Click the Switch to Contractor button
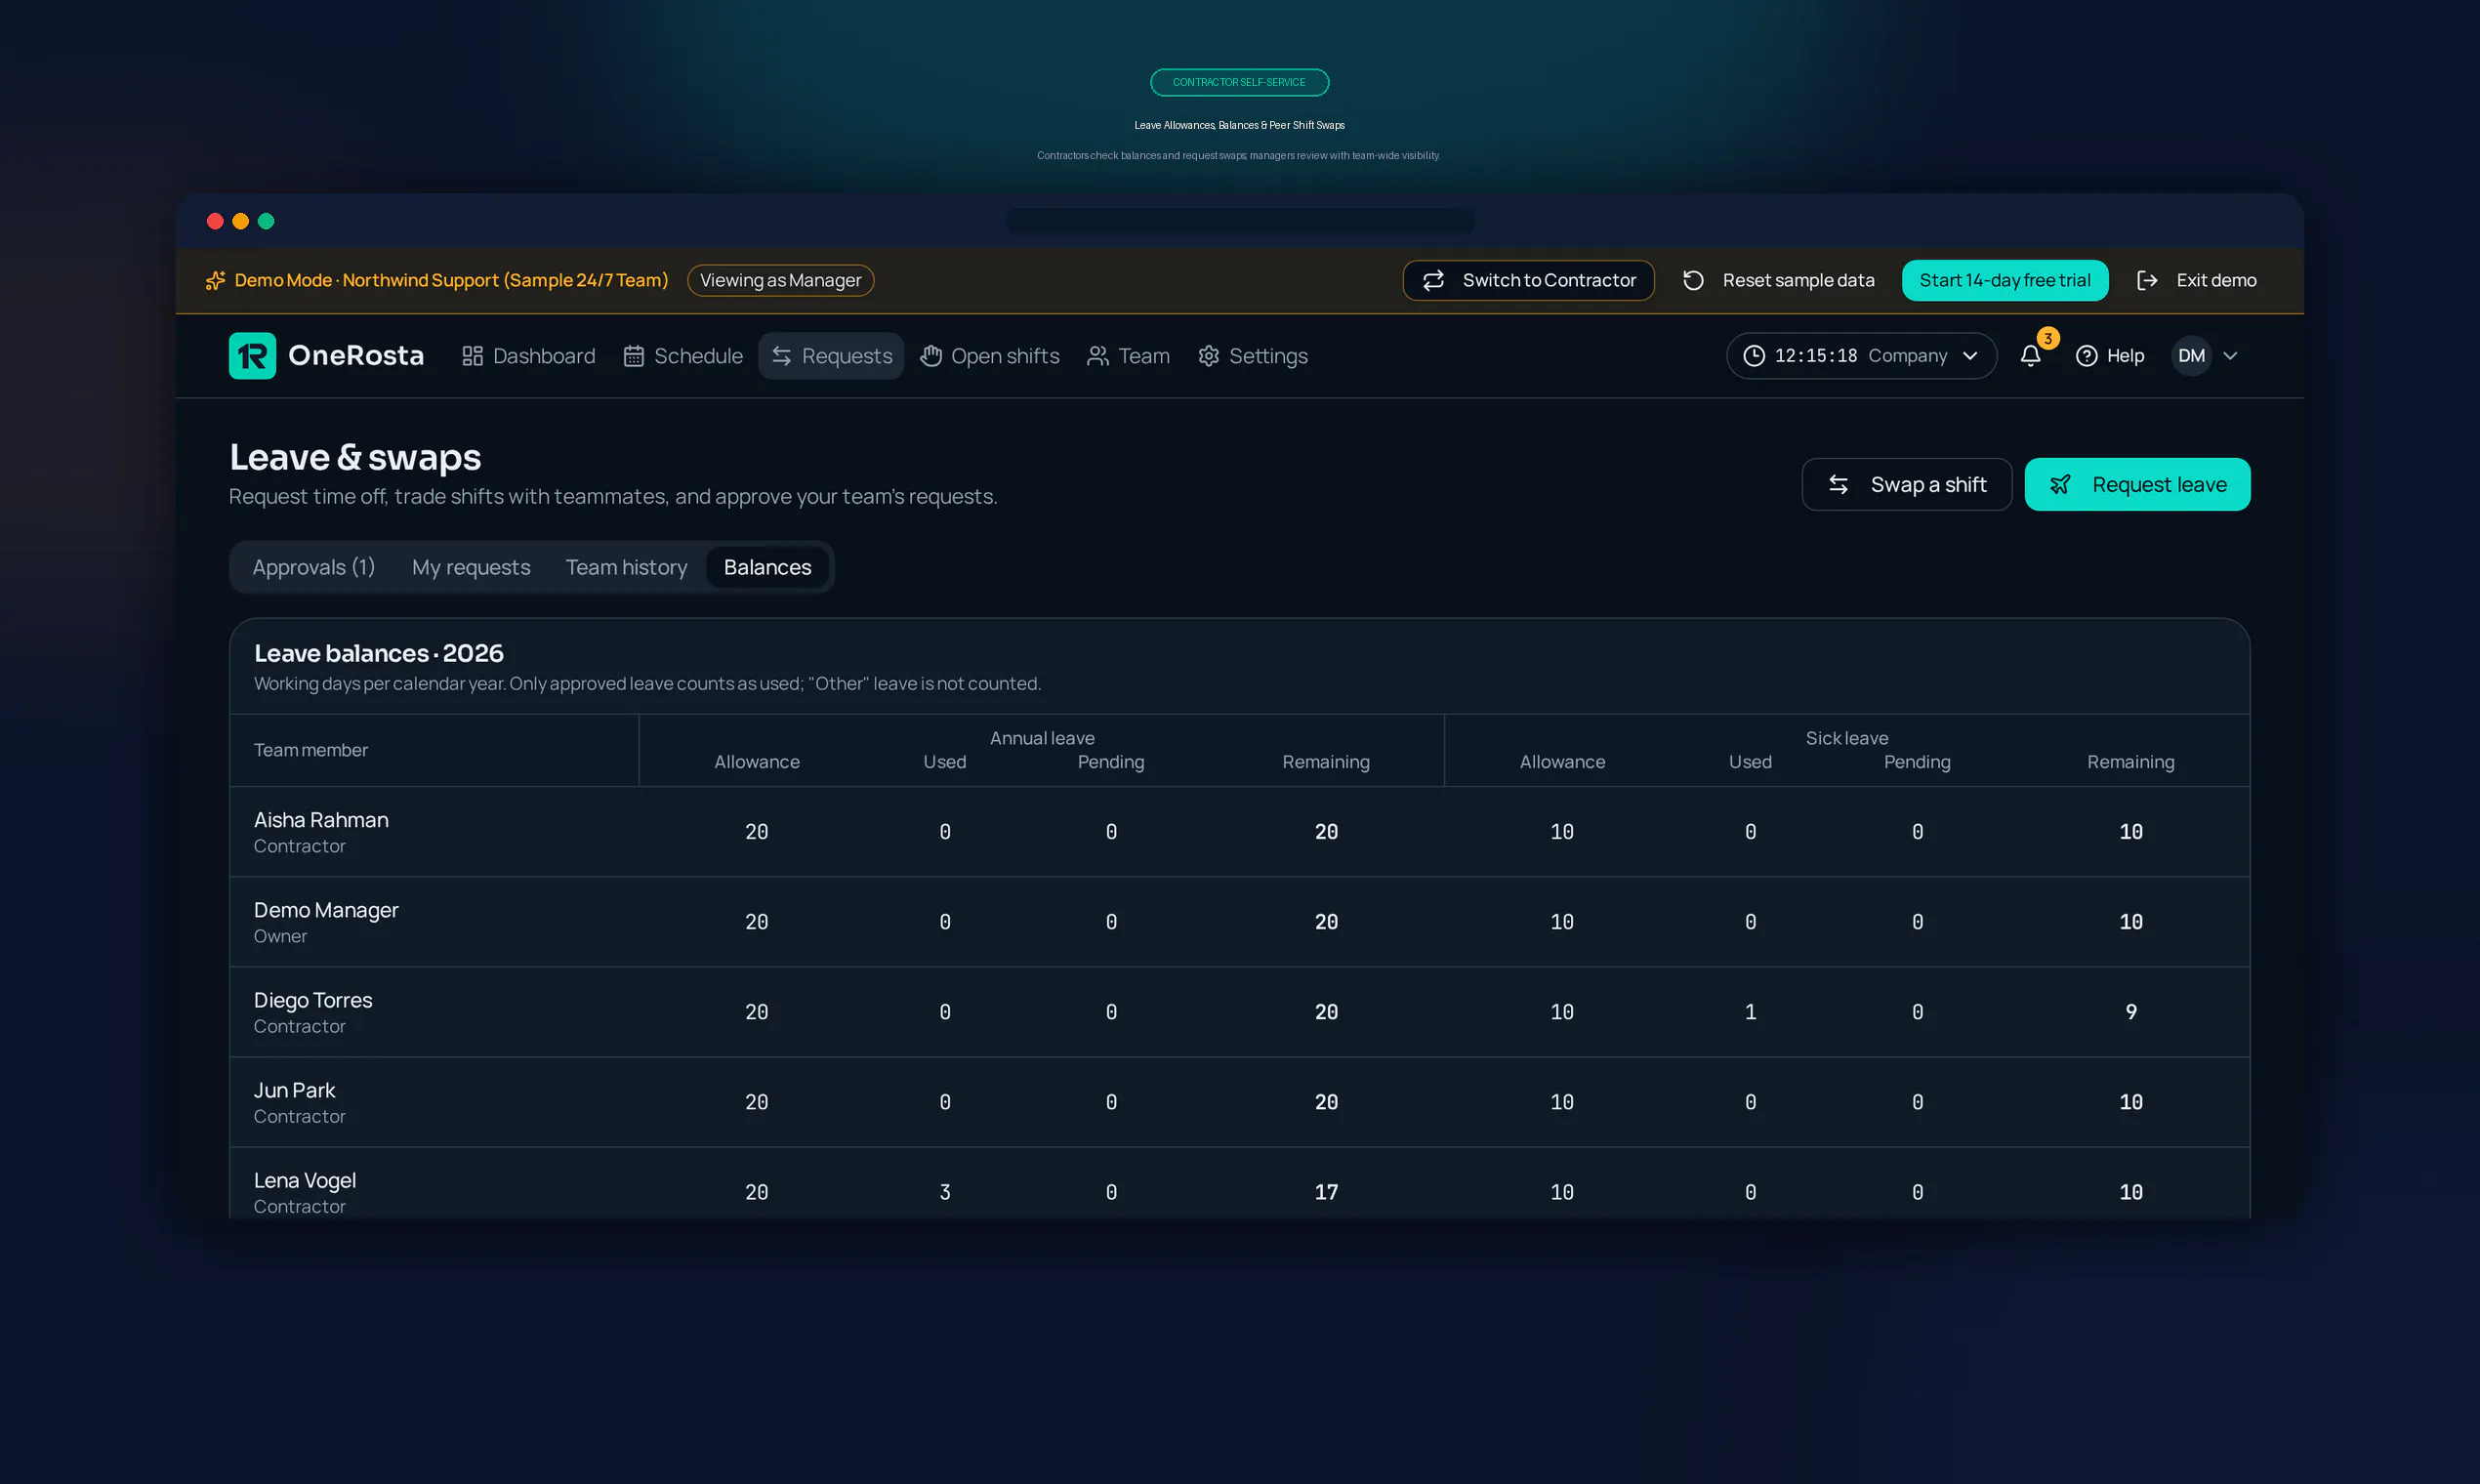 (x=1528, y=280)
